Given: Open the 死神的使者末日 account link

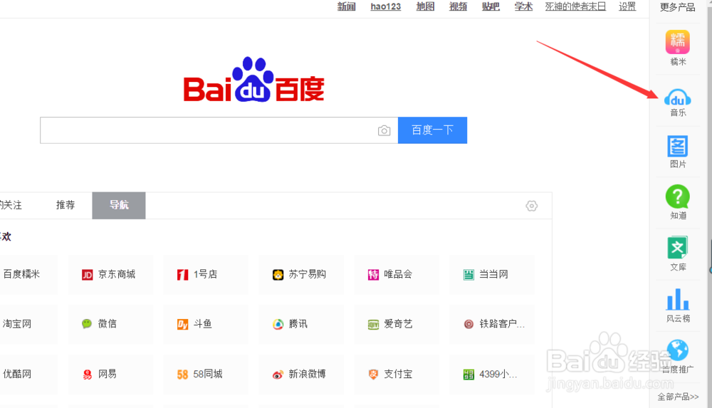Looking at the screenshot, I should (575, 6).
